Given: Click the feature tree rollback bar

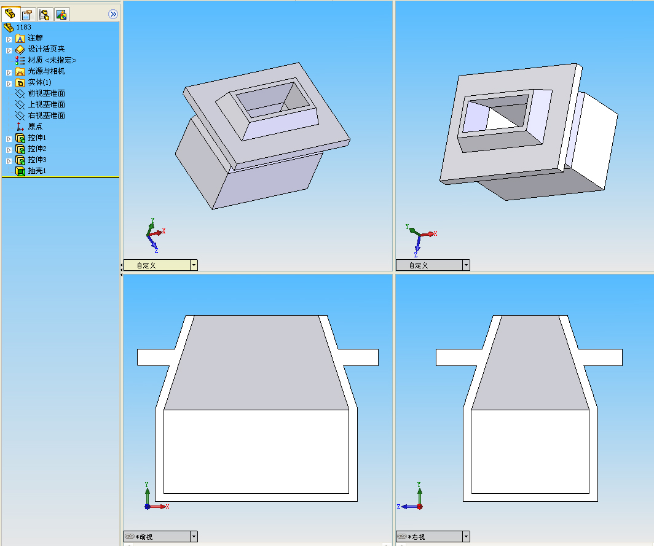Looking at the screenshot, I should [60, 177].
